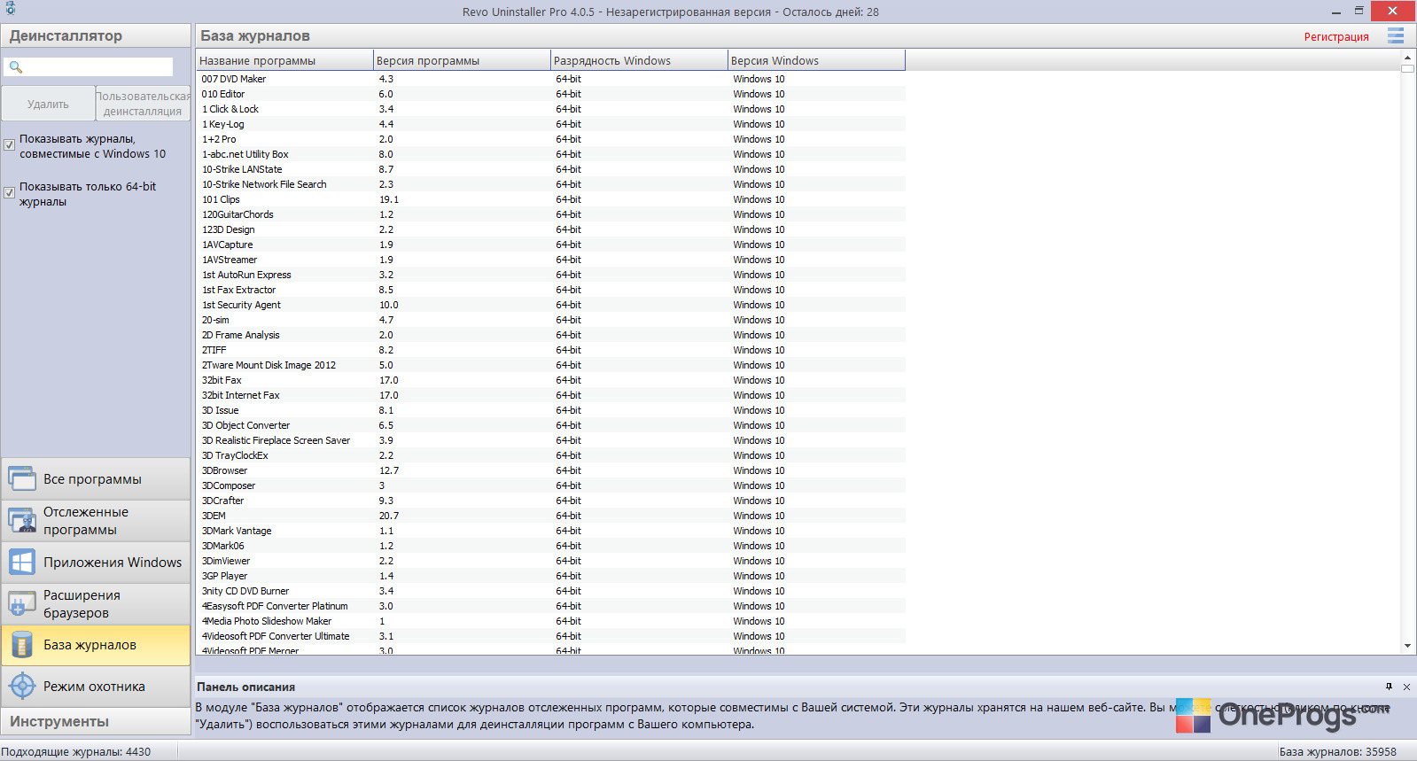Select the 123D Design row
The image size is (1417, 761).
tap(550, 229)
